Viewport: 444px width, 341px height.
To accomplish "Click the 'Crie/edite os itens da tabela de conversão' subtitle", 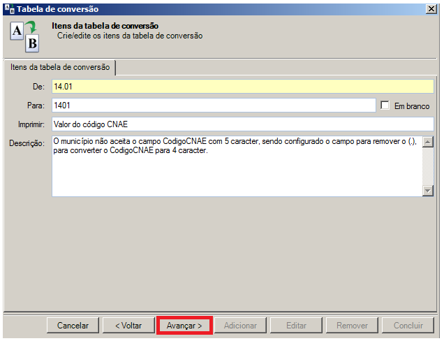I will tap(130, 36).
